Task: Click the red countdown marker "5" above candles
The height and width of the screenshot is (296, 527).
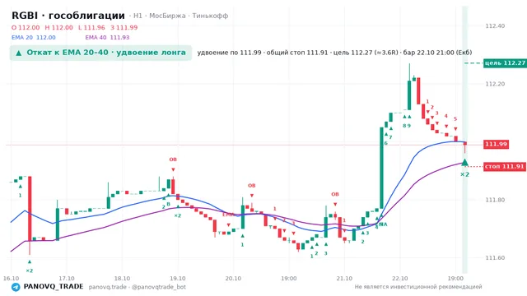Action: (455, 119)
